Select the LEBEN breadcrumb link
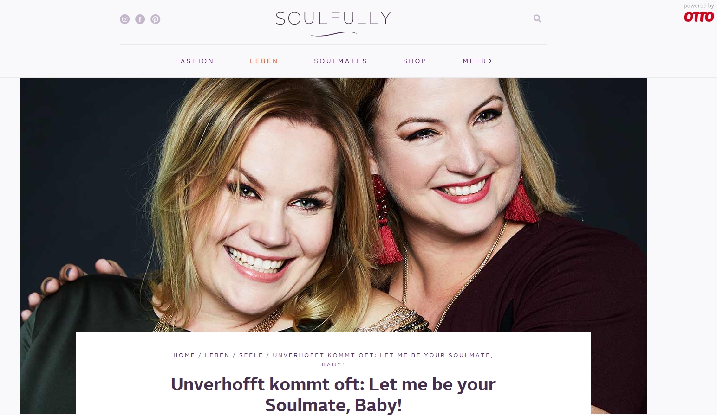Image resolution: width=717 pixels, height=415 pixels. click(217, 355)
